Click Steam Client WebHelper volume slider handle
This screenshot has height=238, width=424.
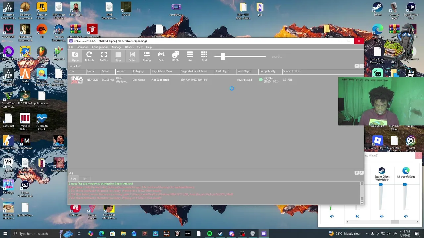[x=381, y=185]
